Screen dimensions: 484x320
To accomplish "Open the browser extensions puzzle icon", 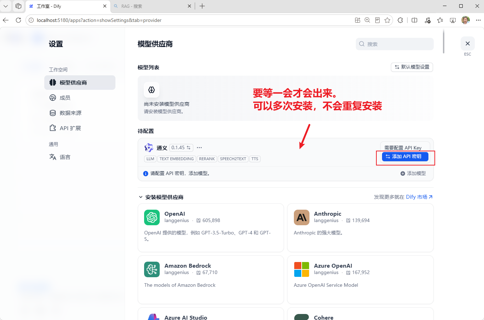I will click(400, 20).
